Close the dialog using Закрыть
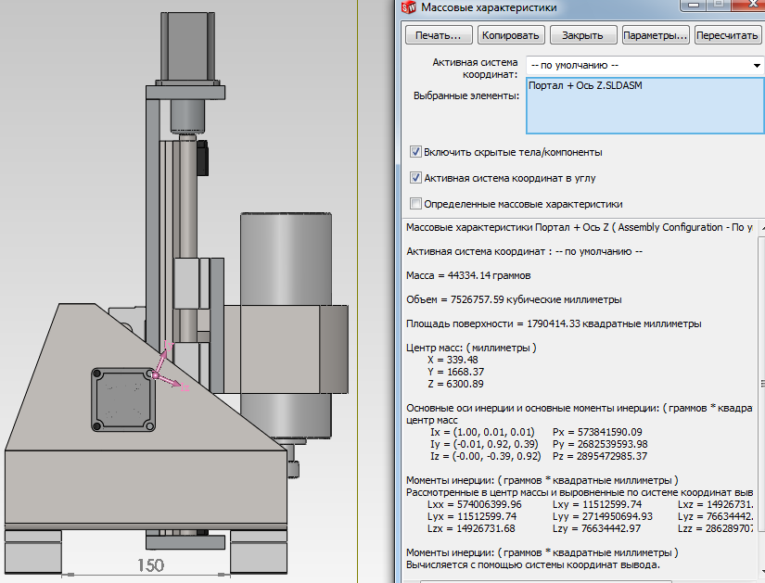The image size is (765, 583). click(583, 35)
